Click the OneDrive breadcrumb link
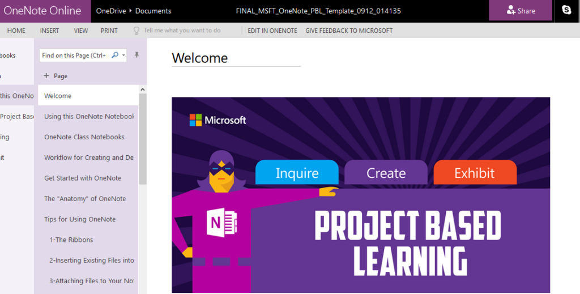The height and width of the screenshot is (294, 580). 111,11
